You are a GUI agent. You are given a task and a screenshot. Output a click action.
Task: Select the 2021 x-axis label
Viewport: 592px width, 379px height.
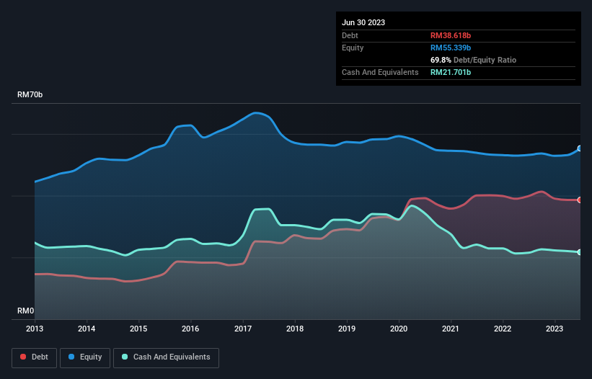(451, 329)
